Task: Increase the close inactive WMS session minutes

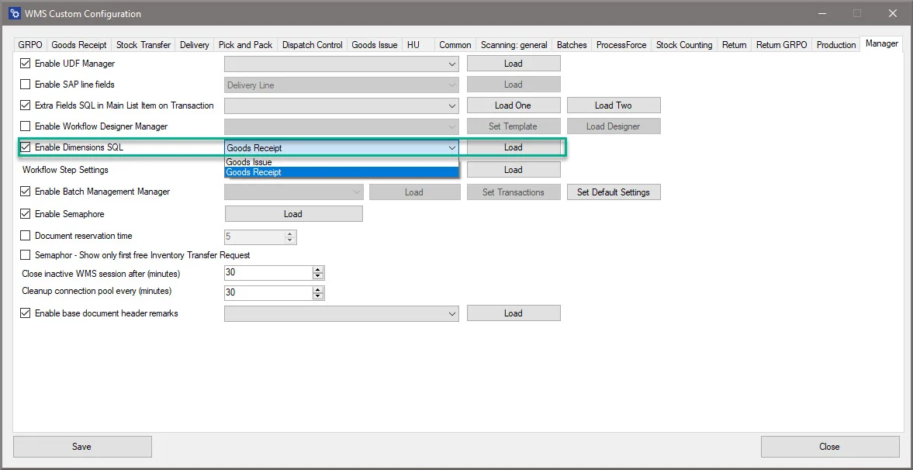Action: pyautogui.click(x=318, y=270)
